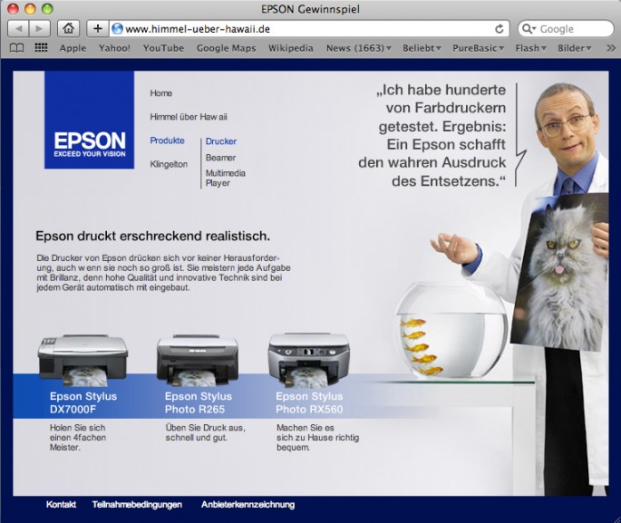Reload the page with the refresh icon
This screenshot has height=523, width=621.
(500, 29)
